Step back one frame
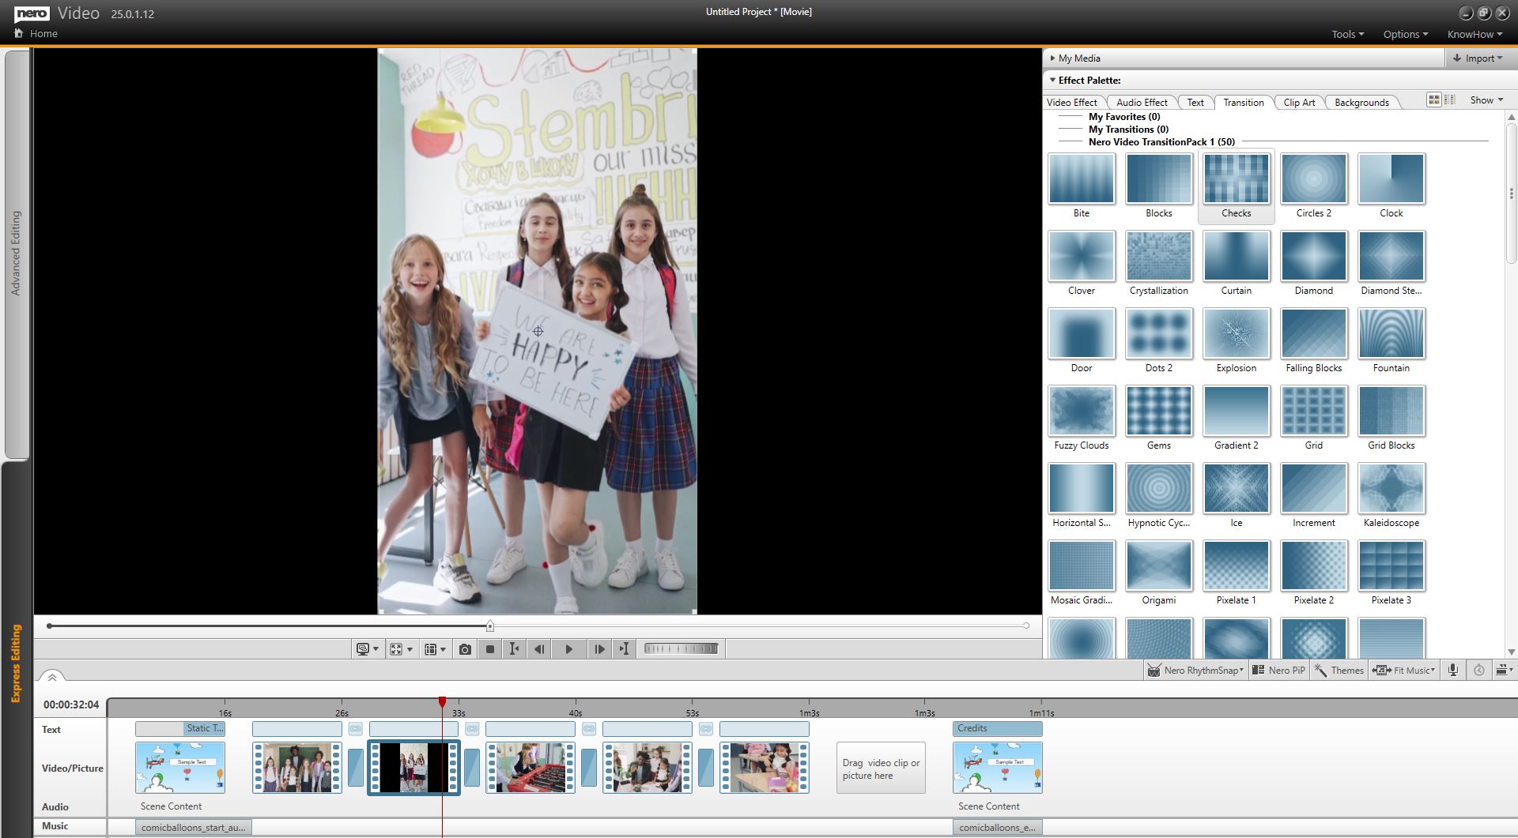1518x838 pixels. 539,649
